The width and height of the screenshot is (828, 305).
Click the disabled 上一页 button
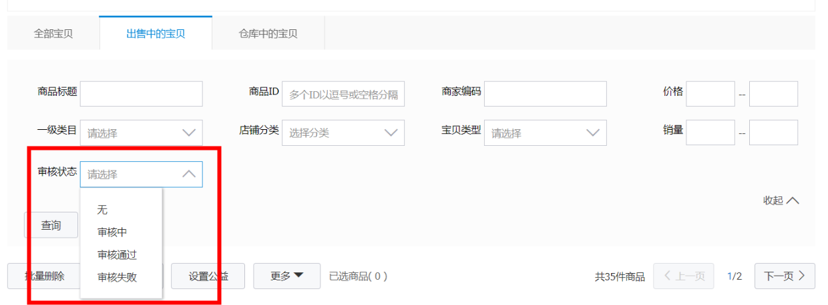pos(683,276)
